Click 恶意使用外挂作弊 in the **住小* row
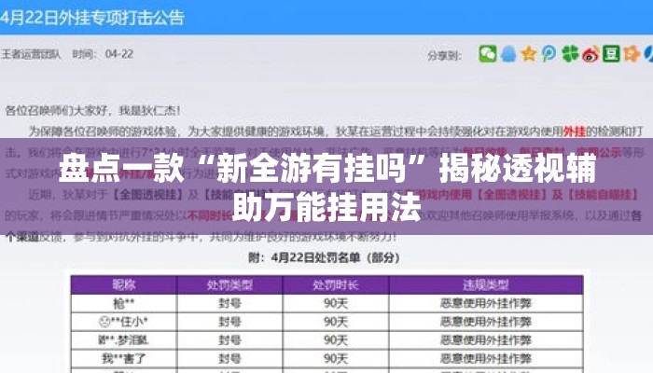The image size is (653, 373). click(486, 322)
